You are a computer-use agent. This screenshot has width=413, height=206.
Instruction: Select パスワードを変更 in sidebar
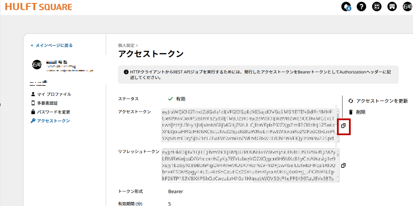(53, 112)
